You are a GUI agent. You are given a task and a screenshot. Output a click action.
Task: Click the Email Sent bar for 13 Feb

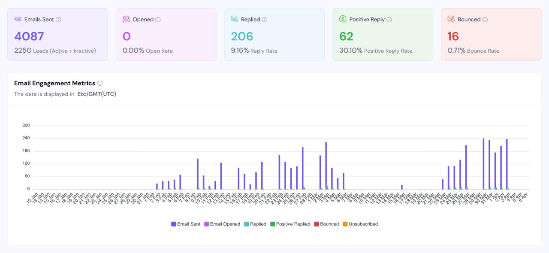221,176
